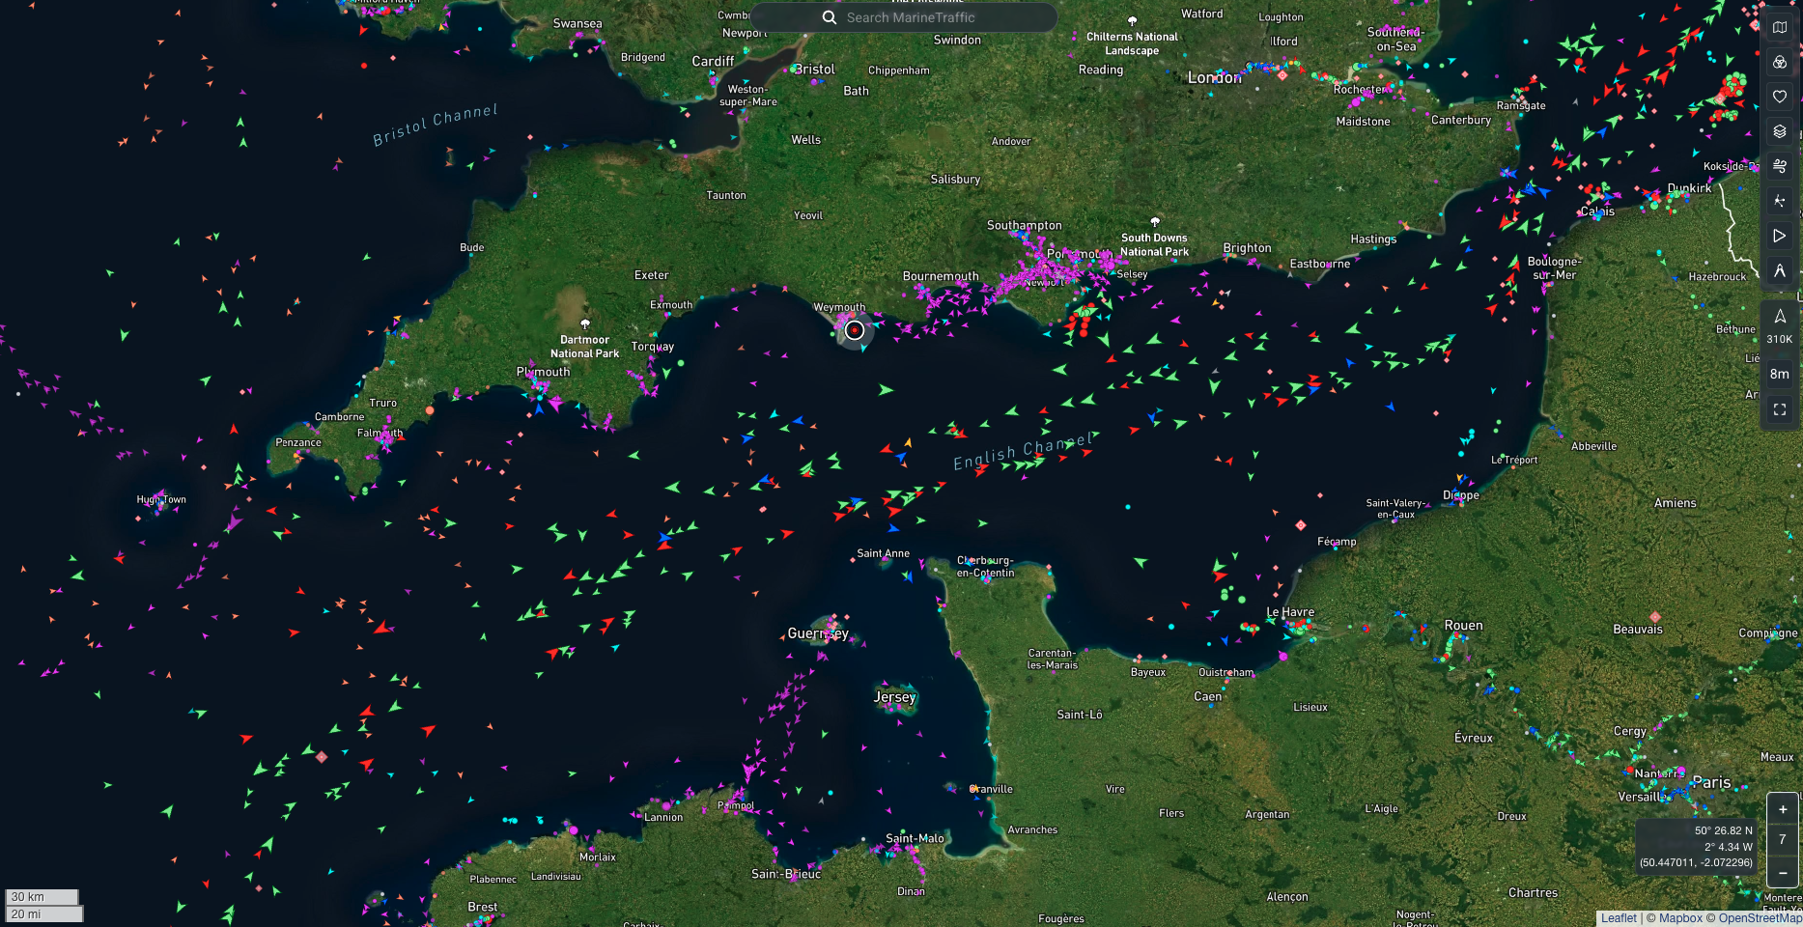
Task: Click the Saint Anne label
Action: pos(884,553)
